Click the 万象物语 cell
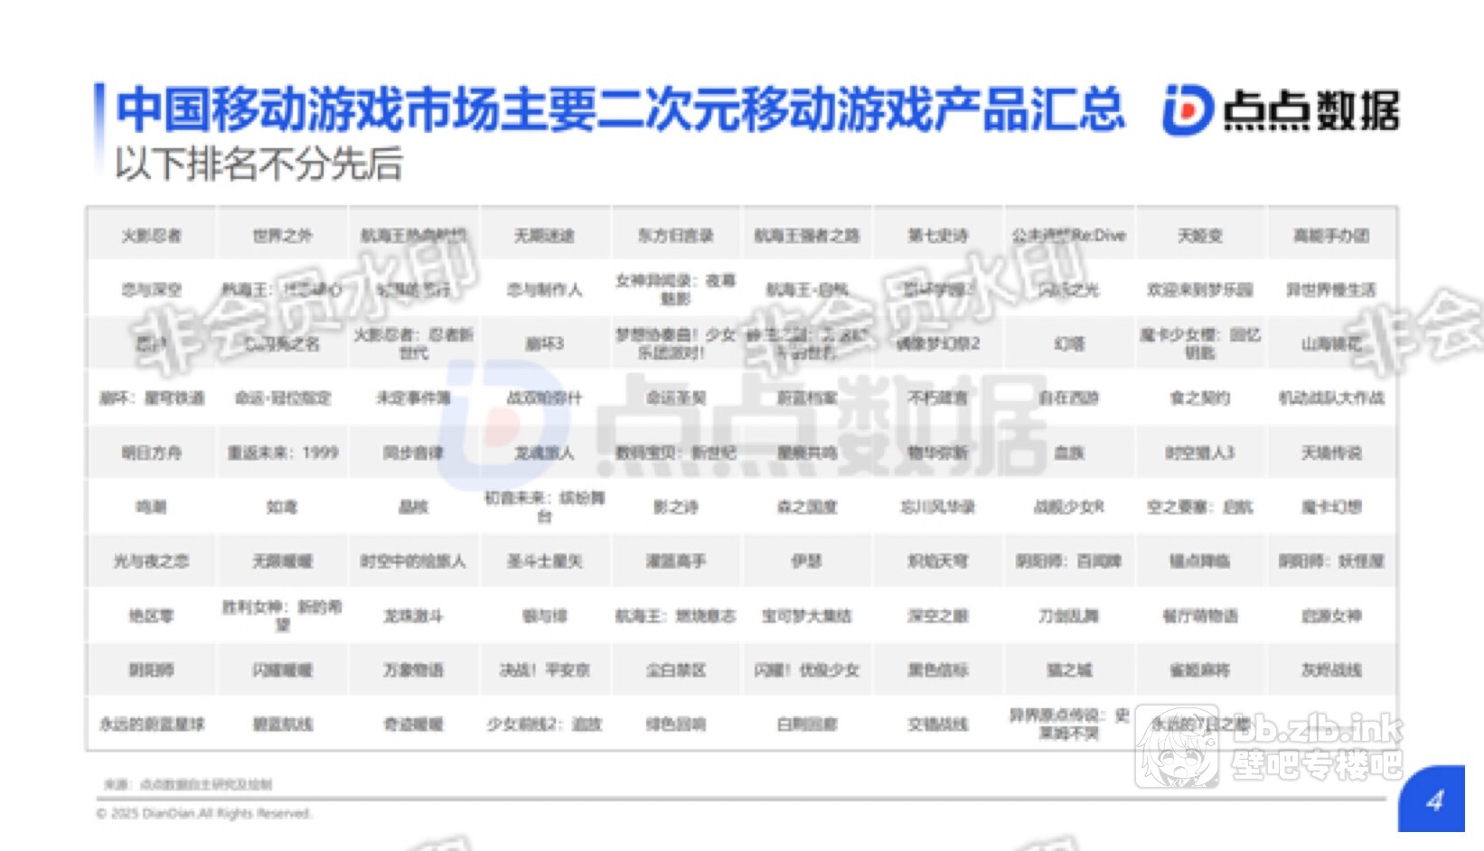The width and height of the screenshot is (1484, 851). [x=413, y=669]
